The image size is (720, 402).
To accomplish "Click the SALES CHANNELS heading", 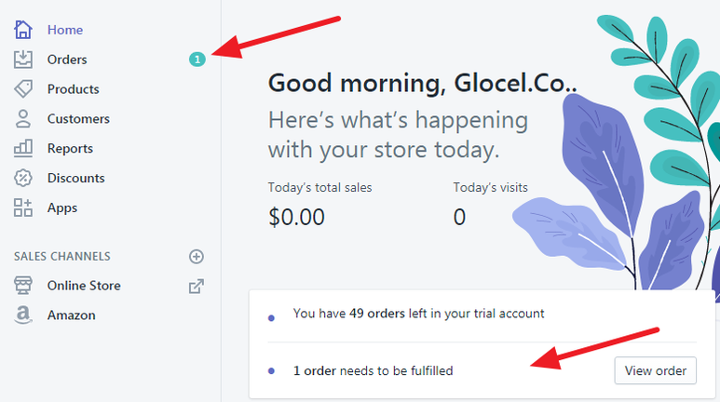I will click(61, 256).
